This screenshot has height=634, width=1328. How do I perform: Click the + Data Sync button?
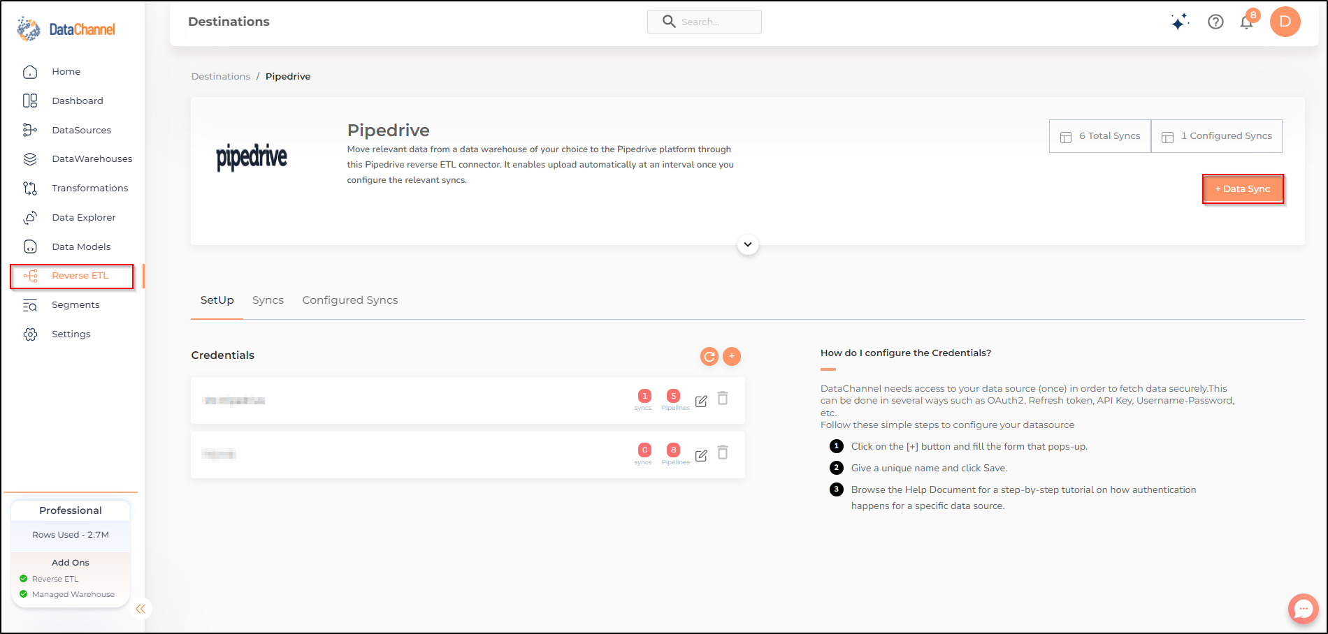pyautogui.click(x=1243, y=189)
